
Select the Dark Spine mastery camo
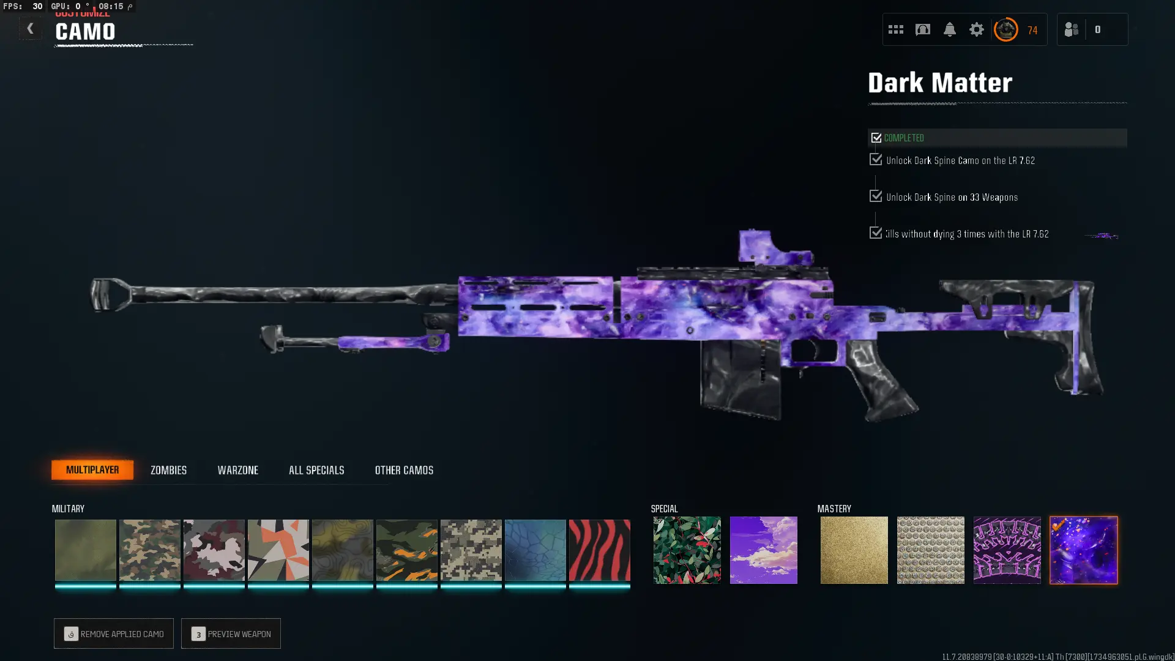tap(1007, 550)
